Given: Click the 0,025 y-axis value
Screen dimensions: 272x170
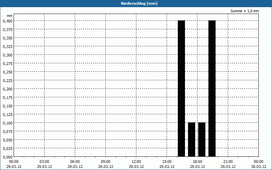Looking at the screenshot, I should [7, 149].
